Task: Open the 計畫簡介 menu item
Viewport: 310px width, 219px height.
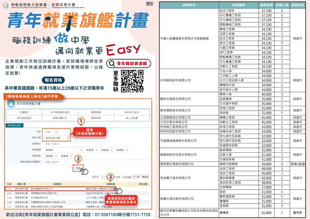Action: pos(24,112)
